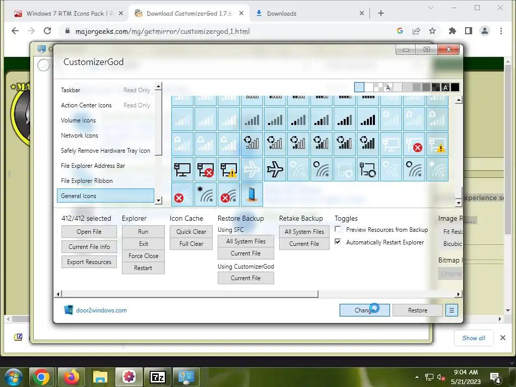516x387 pixels.
Task: Click the Chrome back arrow
Action: click(x=15, y=31)
